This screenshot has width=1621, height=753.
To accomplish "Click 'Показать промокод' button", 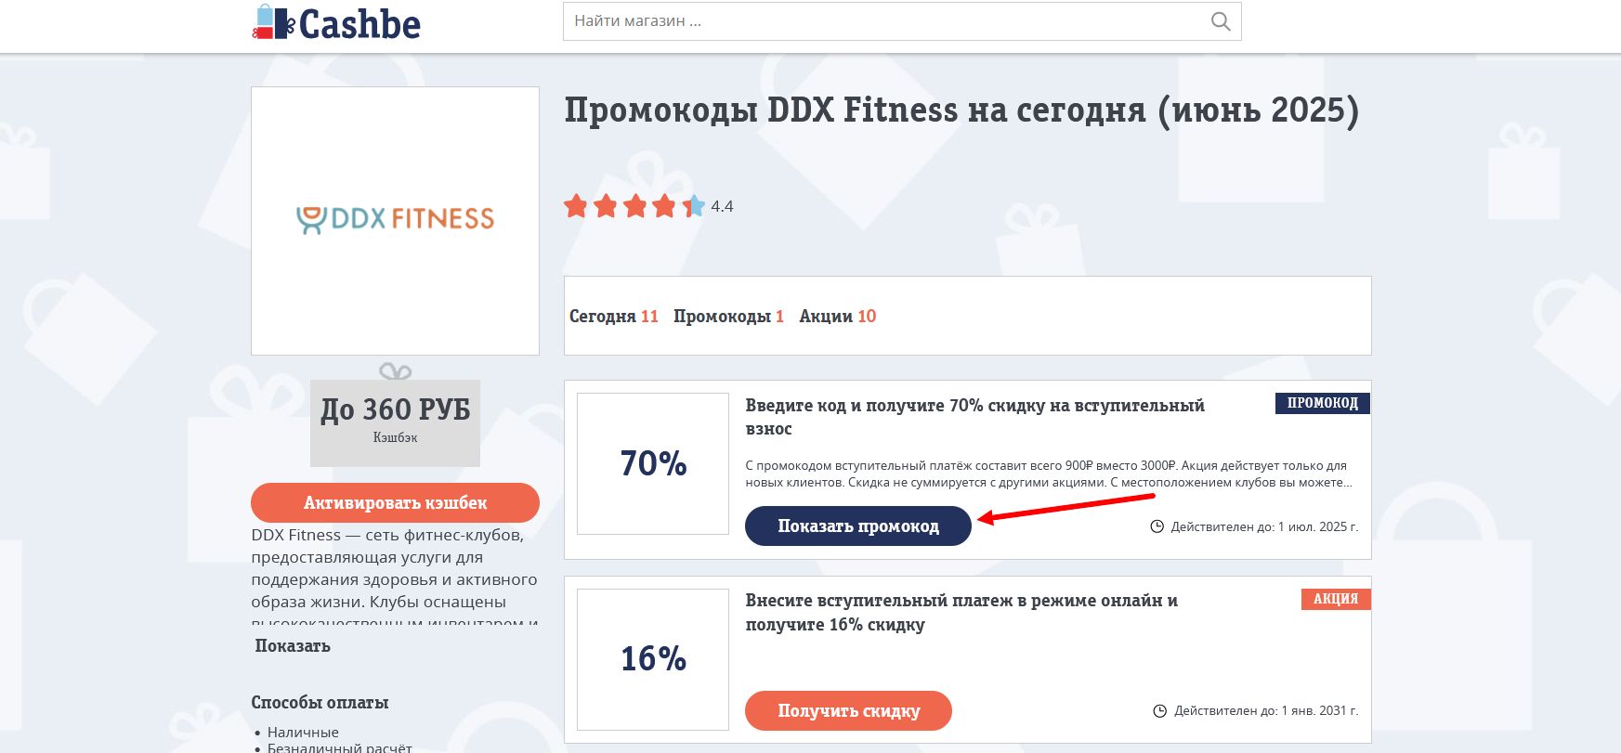I will coord(858,526).
